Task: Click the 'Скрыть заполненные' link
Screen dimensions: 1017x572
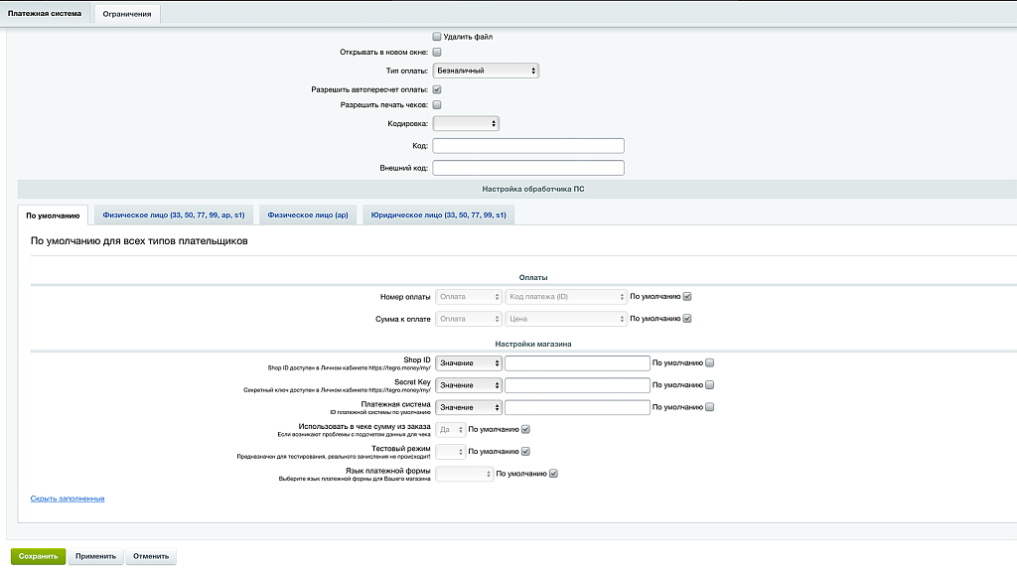Action: [68, 499]
